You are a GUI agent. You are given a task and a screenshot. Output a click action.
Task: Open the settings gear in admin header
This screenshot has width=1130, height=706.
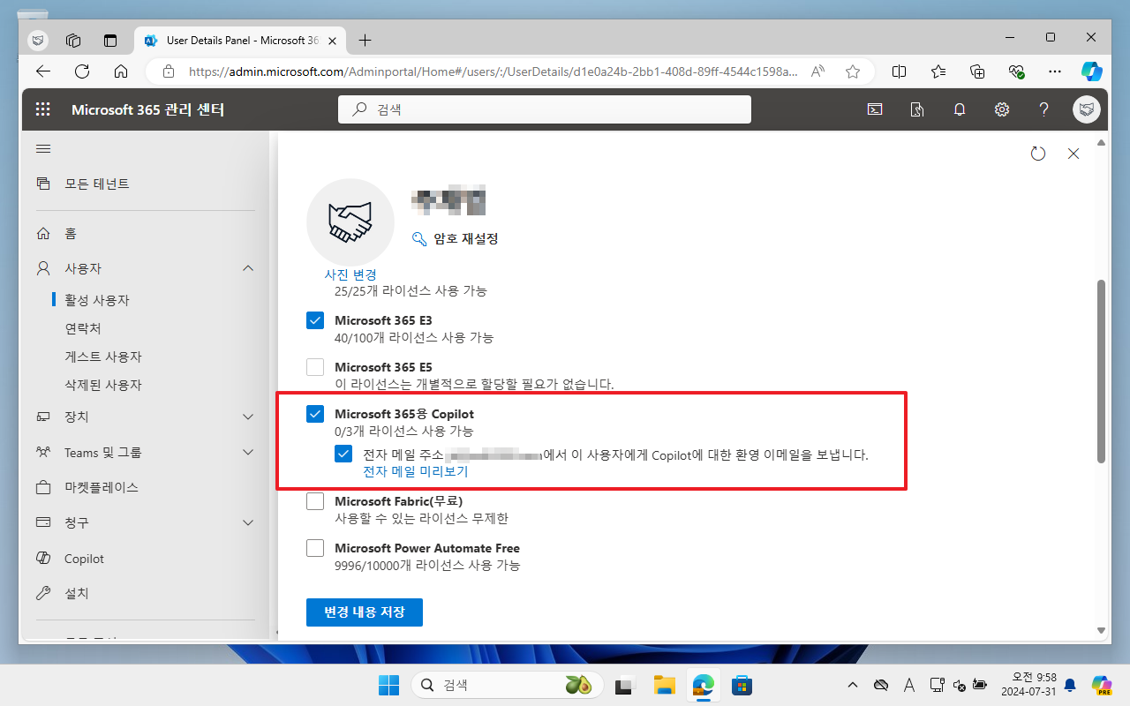1002,109
